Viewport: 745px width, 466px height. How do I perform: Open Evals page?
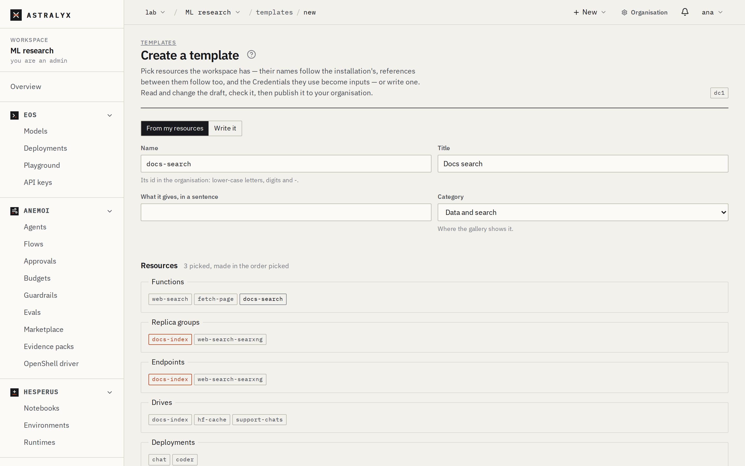32,312
